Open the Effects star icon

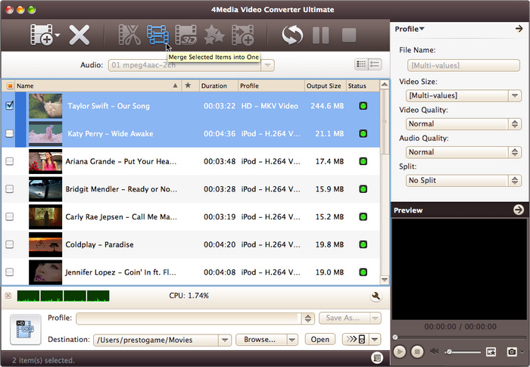tap(214, 35)
